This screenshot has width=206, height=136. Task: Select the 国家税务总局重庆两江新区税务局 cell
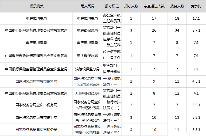pyautogui.click(x=87, y=117)
